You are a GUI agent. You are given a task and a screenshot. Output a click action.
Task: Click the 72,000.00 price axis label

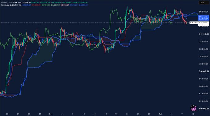(204, 64)
